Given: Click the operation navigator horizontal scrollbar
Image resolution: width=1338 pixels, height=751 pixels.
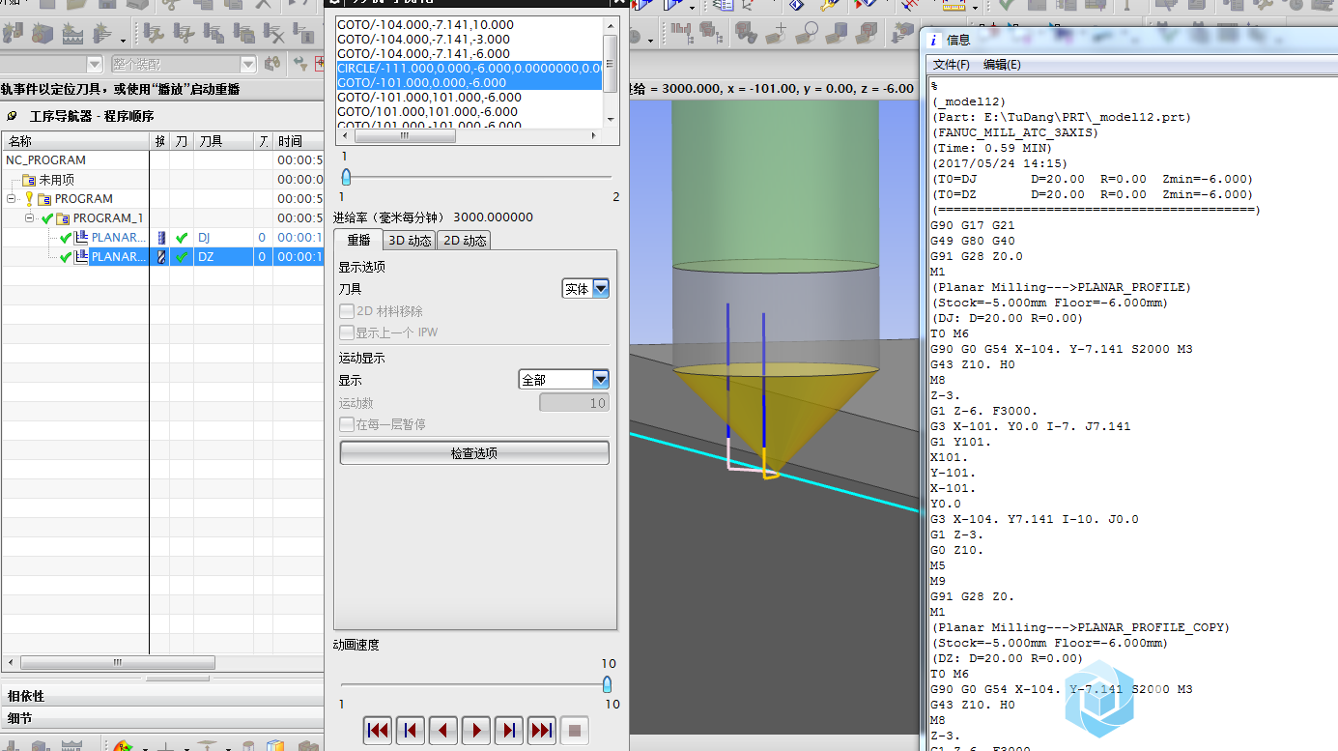Looking at the screenshot, I should 117,663.
